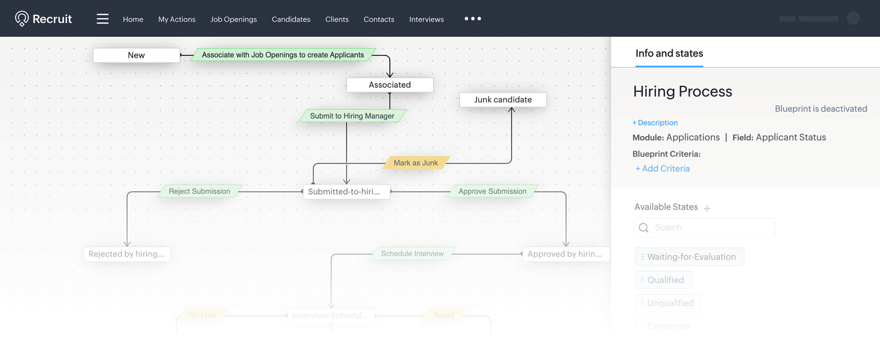The image size is (880, 339).
Task: Click the Associated state node
Action: point(389,85)
